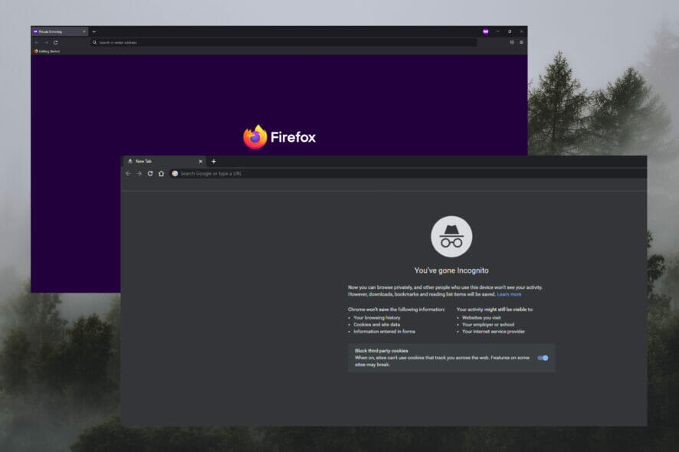This screenshot has height=452, width=679.
Task: Restore down the Firefox window
Action: tap(510, 31)
